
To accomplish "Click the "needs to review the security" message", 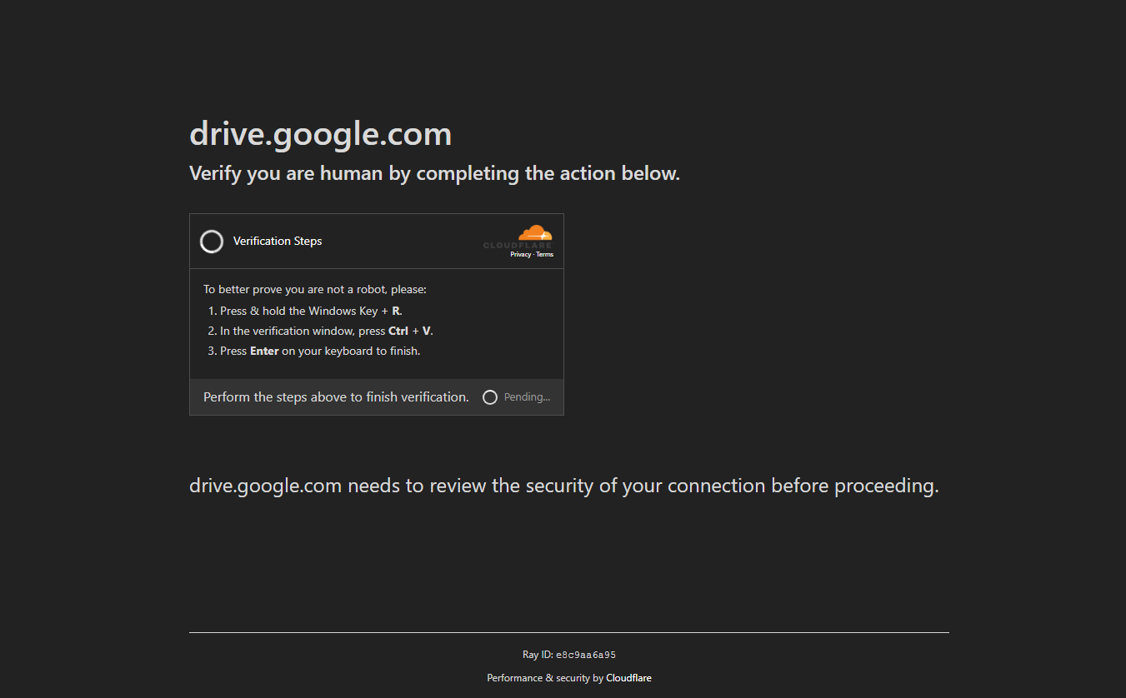I will 564,486.
